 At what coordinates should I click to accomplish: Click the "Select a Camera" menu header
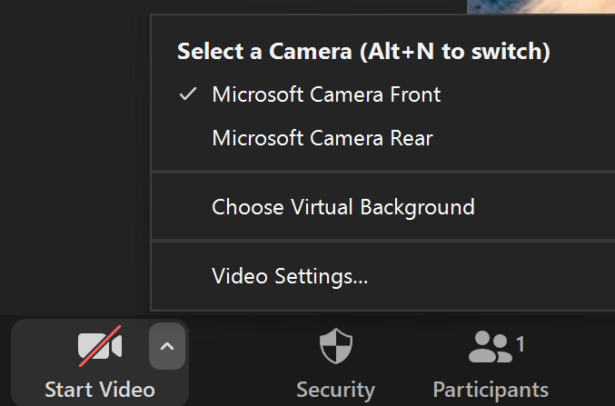coord(263,51)
